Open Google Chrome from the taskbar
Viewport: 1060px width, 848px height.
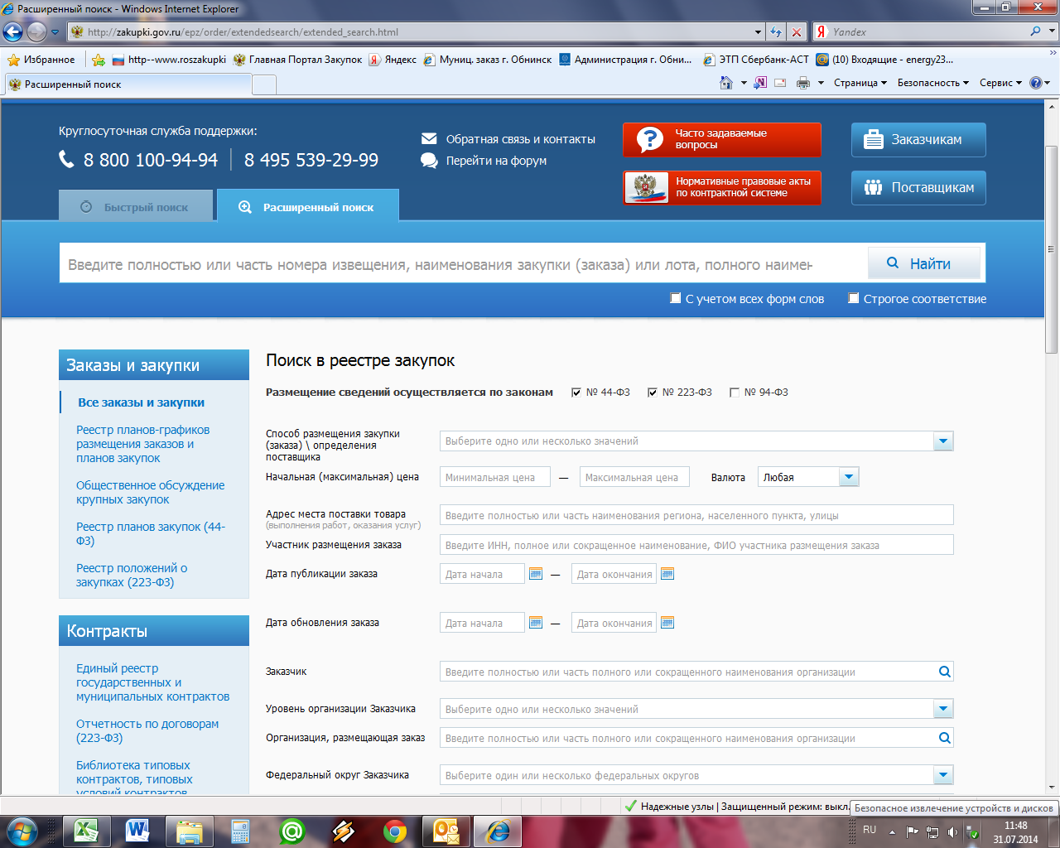(395, 831)
